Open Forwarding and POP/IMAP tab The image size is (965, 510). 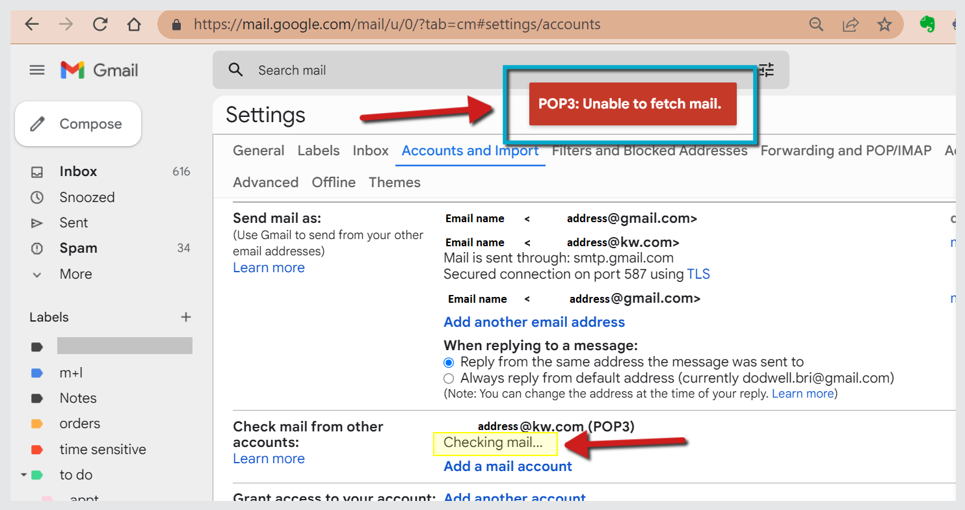click(x=845, y=151)
